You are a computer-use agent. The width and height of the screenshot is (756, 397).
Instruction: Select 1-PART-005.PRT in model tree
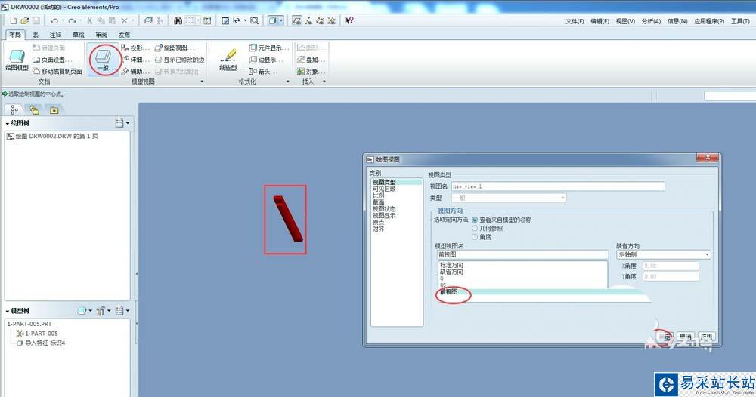(x=29, y=324)
